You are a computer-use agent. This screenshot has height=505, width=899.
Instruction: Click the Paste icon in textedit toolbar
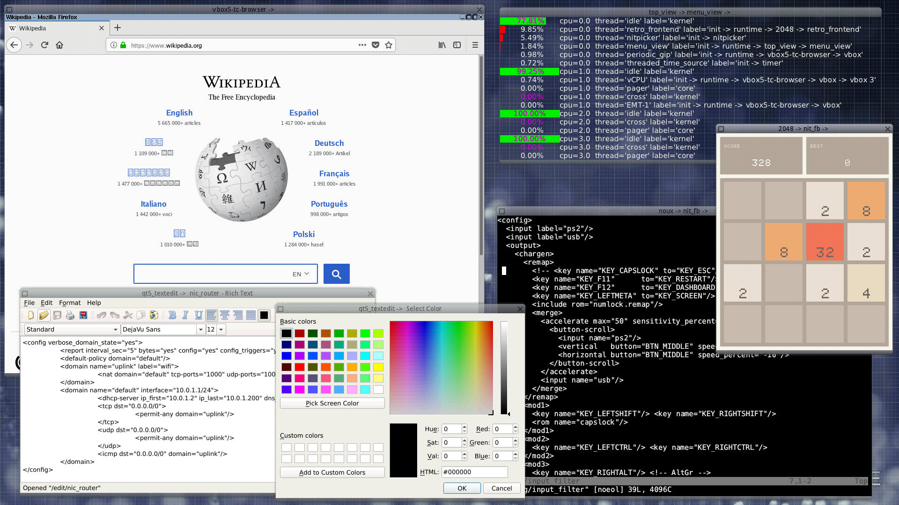[x=154, y=316]
